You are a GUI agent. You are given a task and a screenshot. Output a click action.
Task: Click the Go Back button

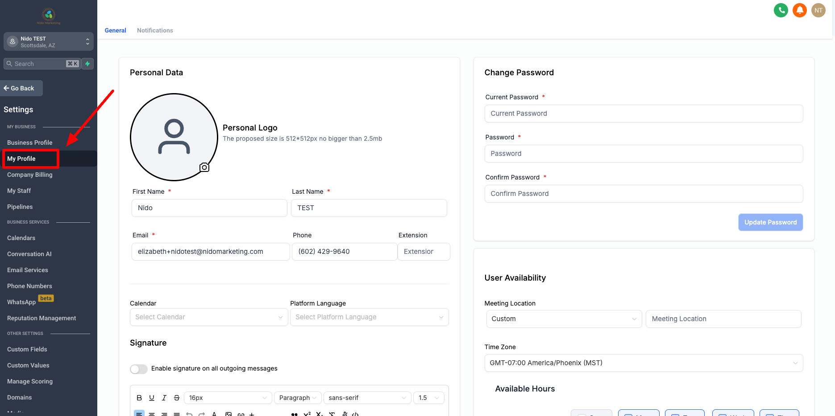click(x=21, y=88)
